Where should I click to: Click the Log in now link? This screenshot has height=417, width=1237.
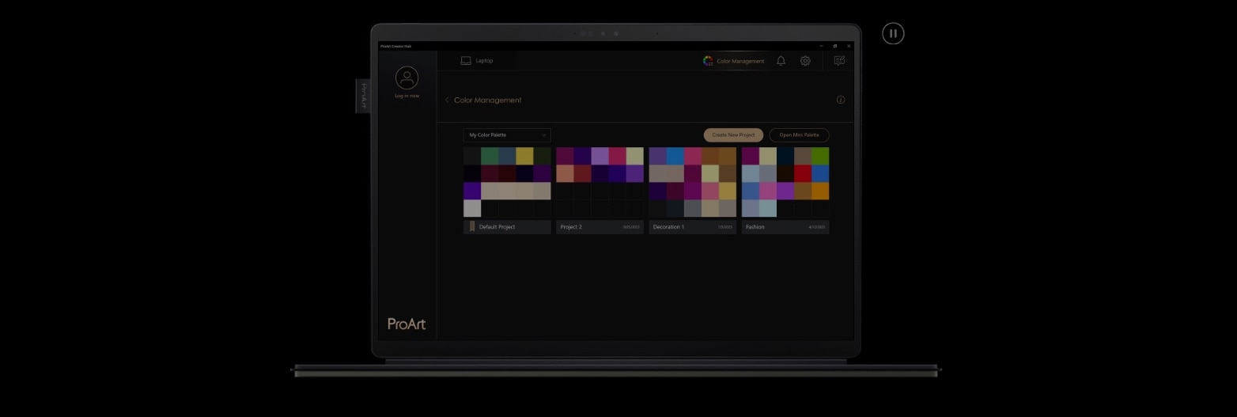click(x=407, y=96)
